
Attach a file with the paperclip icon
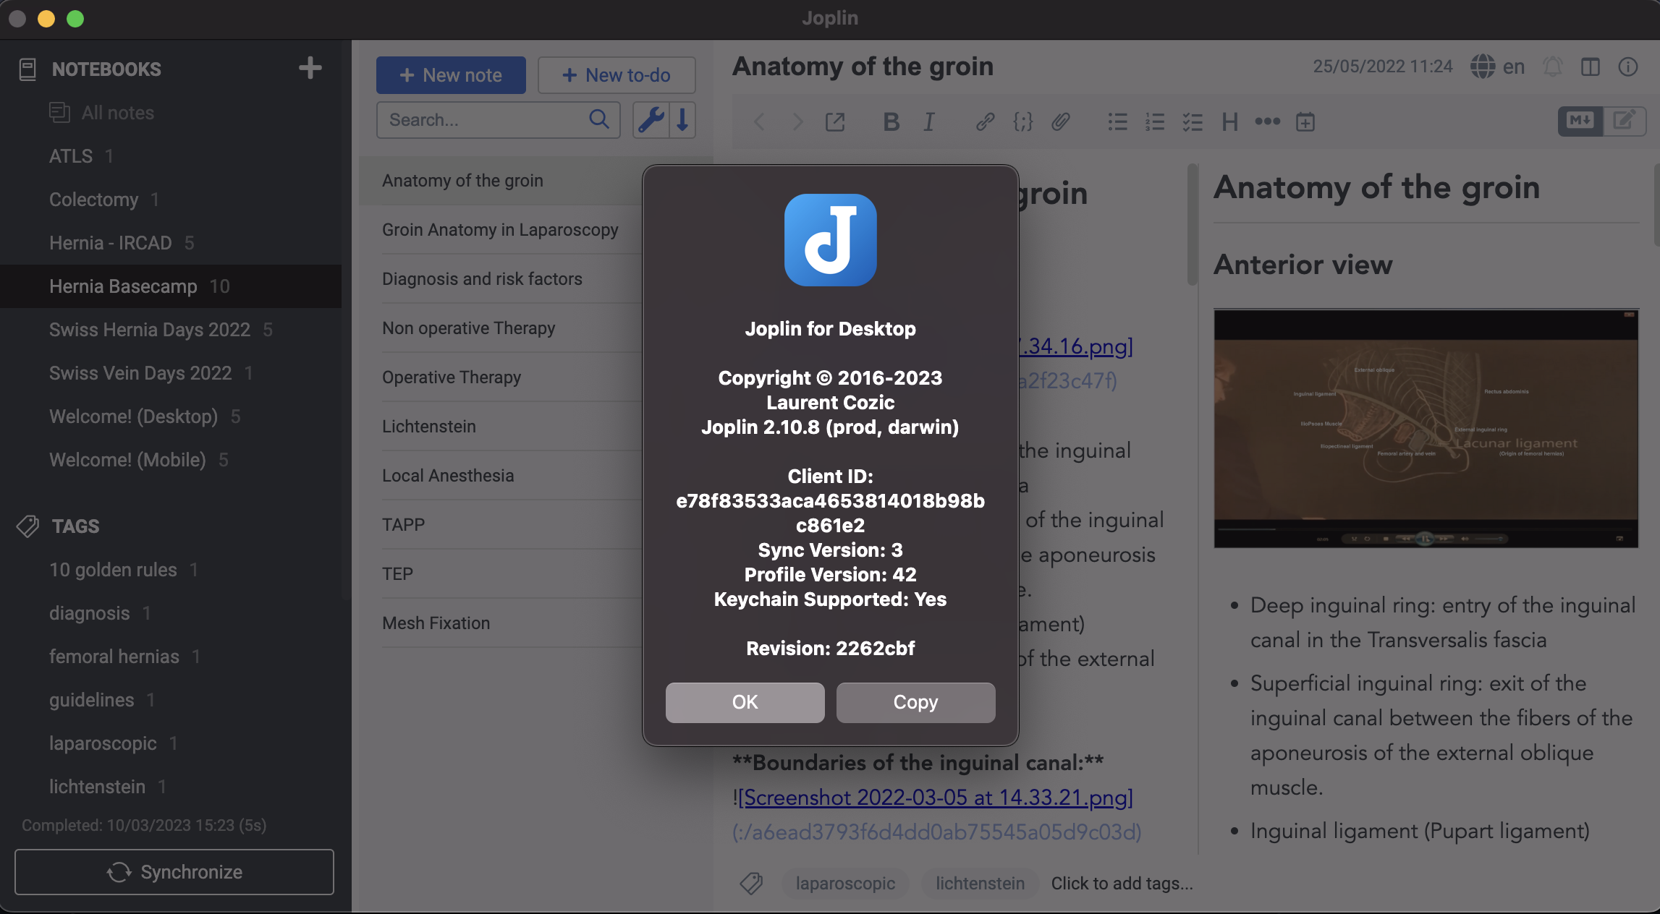1061,121
